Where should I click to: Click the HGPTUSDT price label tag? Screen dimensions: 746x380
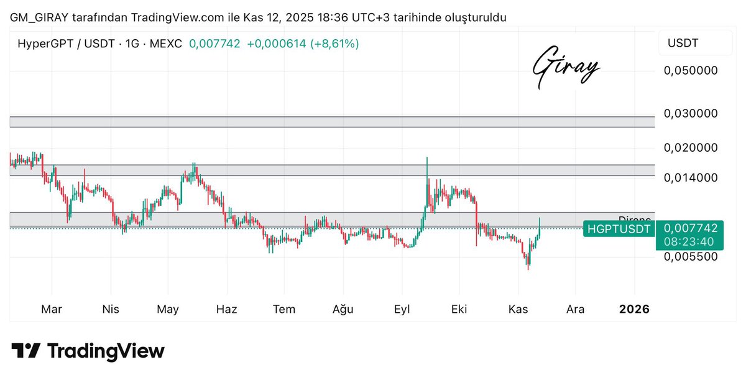pyautogui.click(x=619, y=229)
